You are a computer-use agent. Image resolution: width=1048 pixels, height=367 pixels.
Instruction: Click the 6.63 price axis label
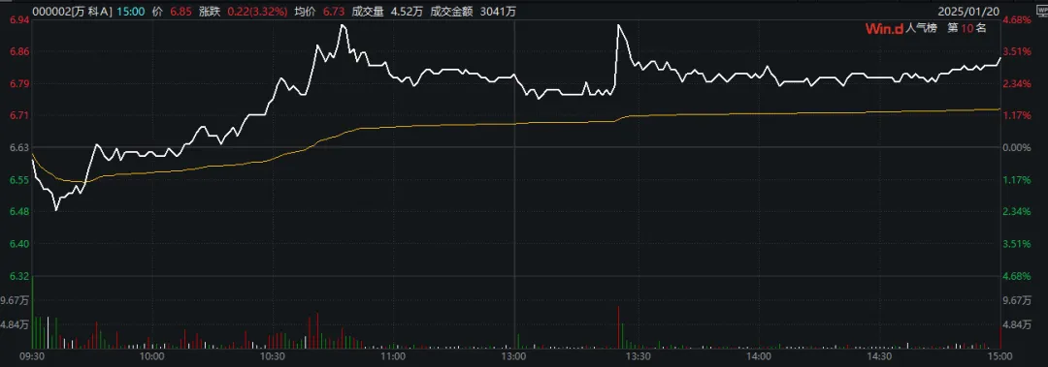17,147
